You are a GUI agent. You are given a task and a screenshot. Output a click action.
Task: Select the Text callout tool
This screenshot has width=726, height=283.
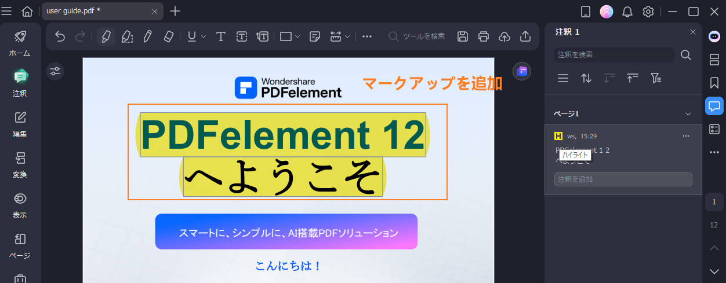[262, 36]
